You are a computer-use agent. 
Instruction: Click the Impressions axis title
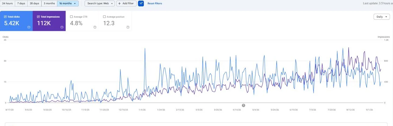384,37
